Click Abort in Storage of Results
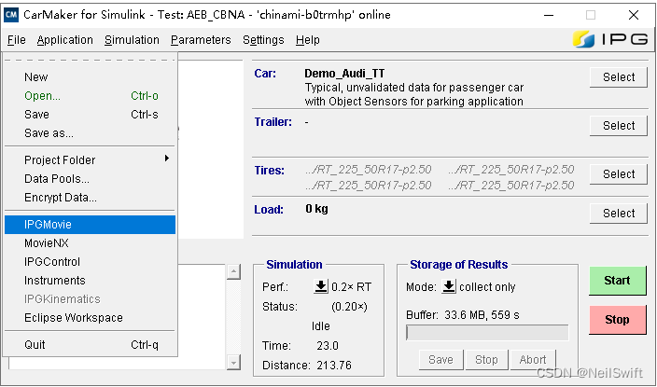 point(533,360)
